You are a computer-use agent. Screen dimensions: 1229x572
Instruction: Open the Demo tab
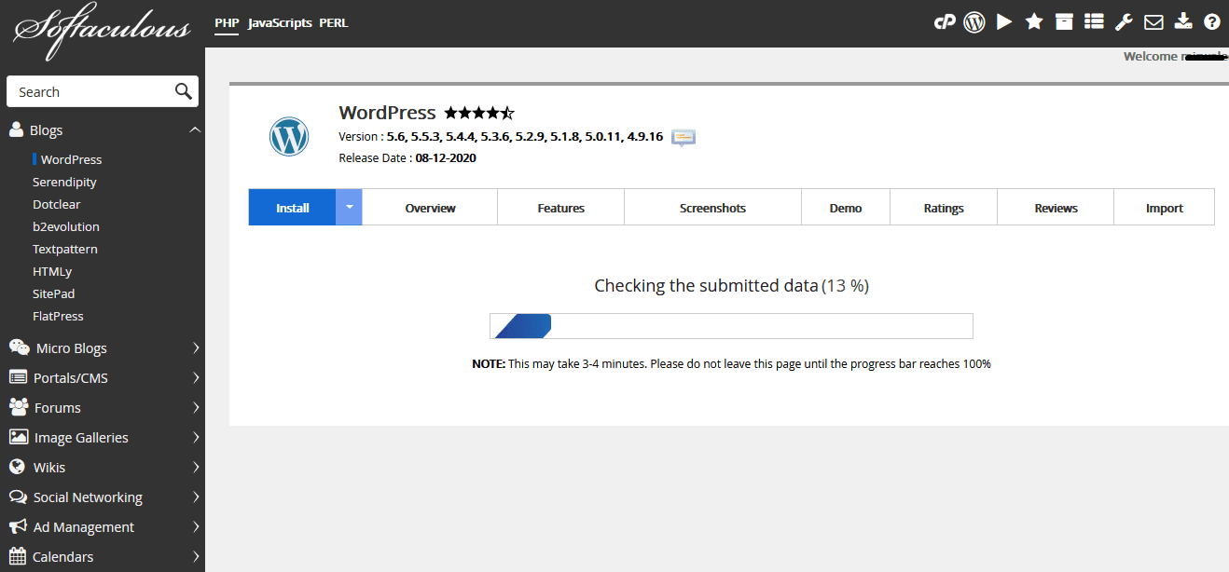click(x=846, y=207)
